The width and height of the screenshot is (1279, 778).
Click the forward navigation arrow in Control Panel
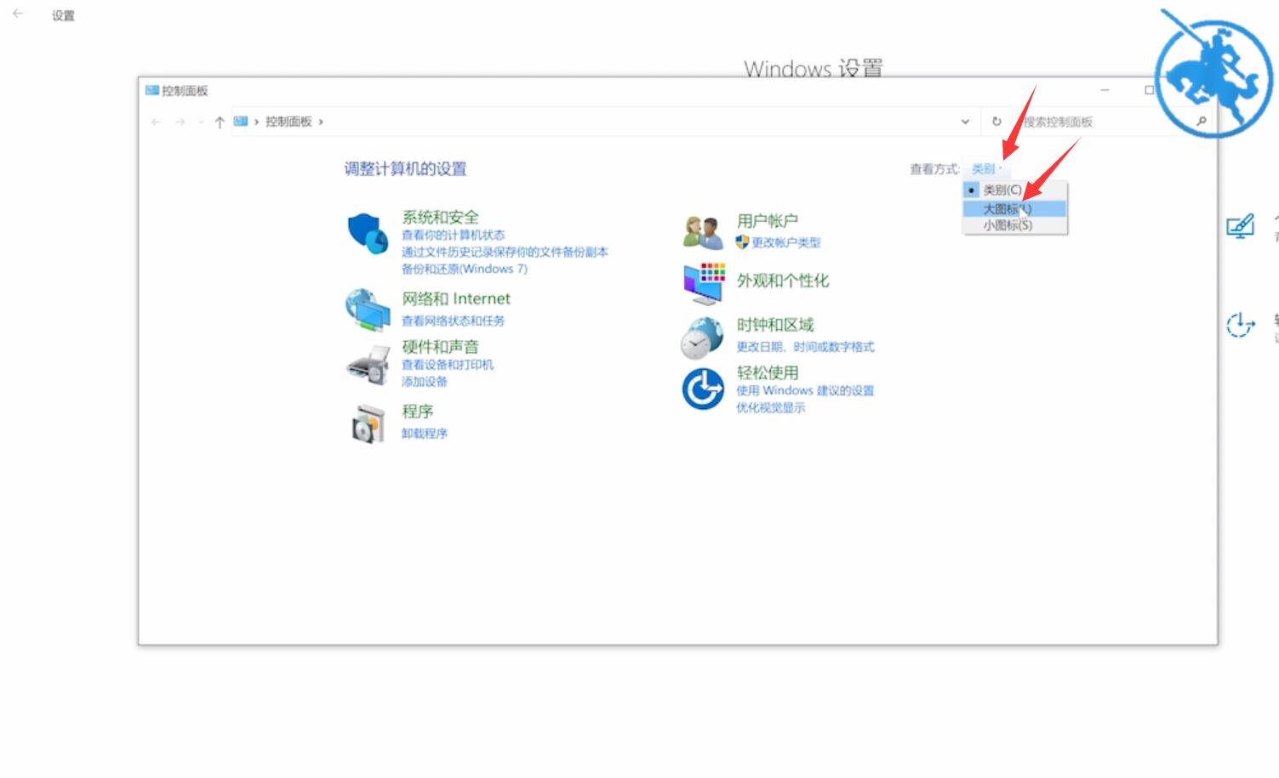click(180, 122)
